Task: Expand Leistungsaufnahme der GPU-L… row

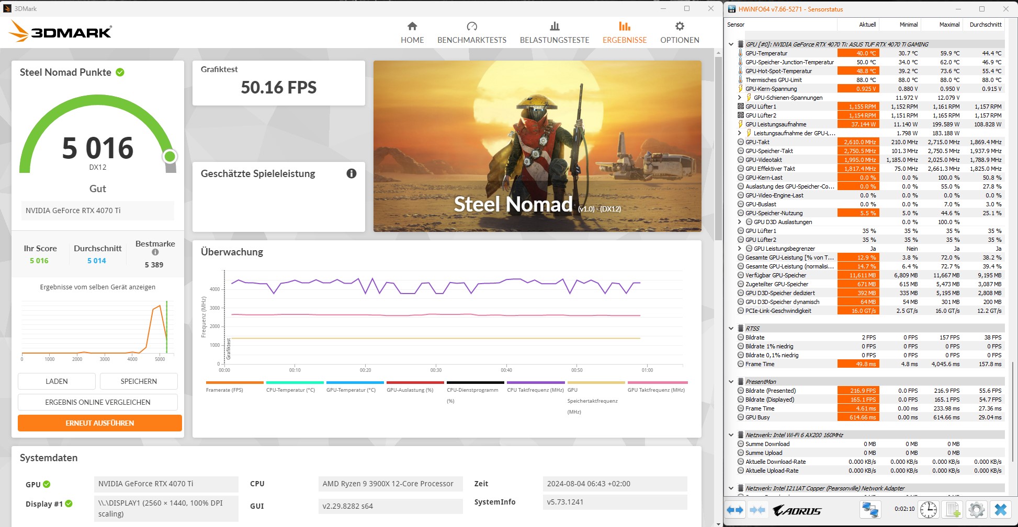Action: pos(739,133)
